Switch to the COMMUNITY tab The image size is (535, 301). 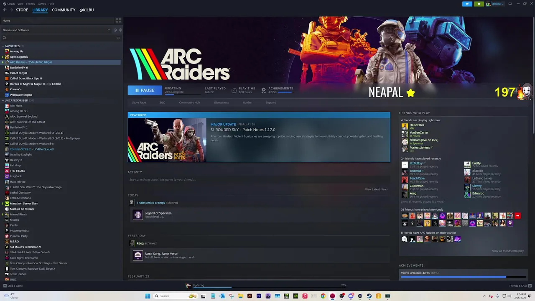click(x=64, y=10)
